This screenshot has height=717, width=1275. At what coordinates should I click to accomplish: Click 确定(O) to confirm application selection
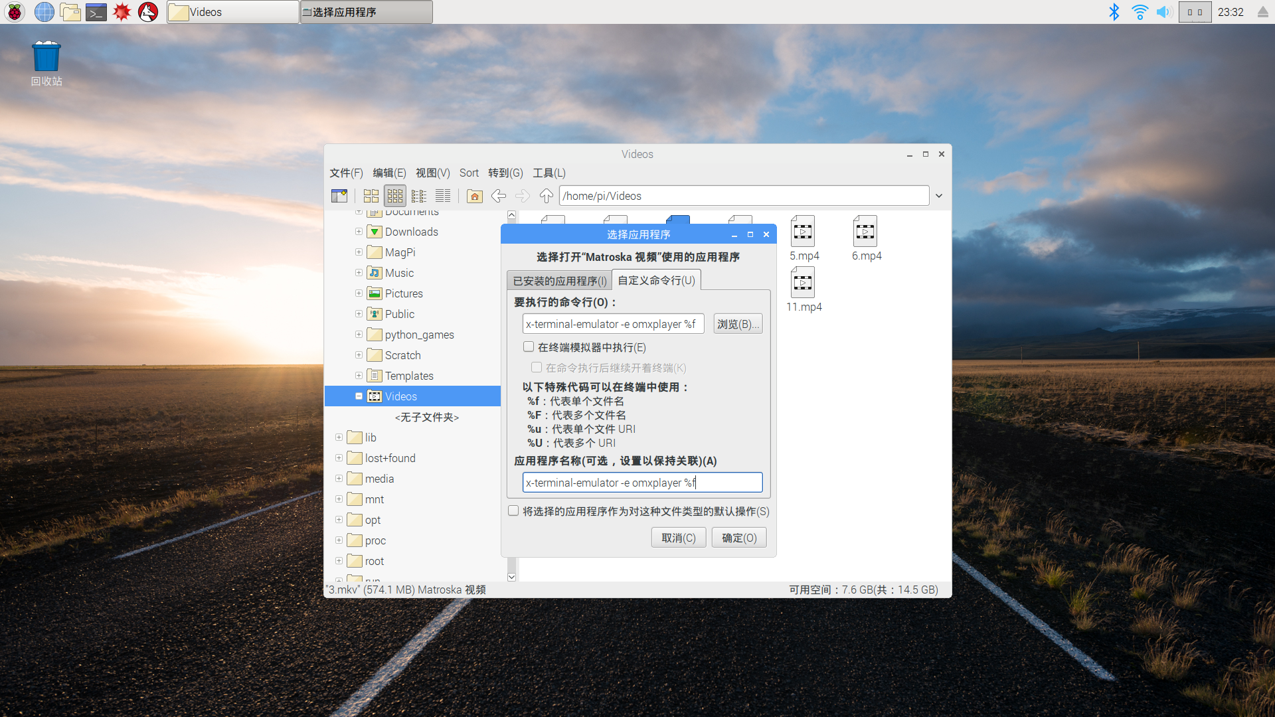coord(739,538)
